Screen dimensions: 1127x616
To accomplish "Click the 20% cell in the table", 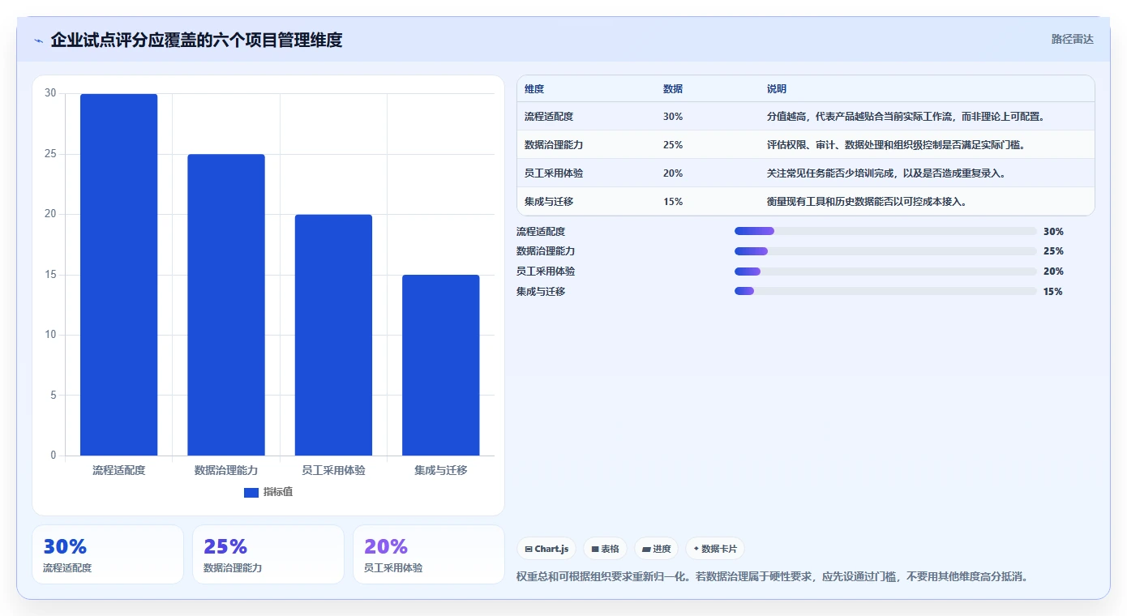I will pos(673,173).
